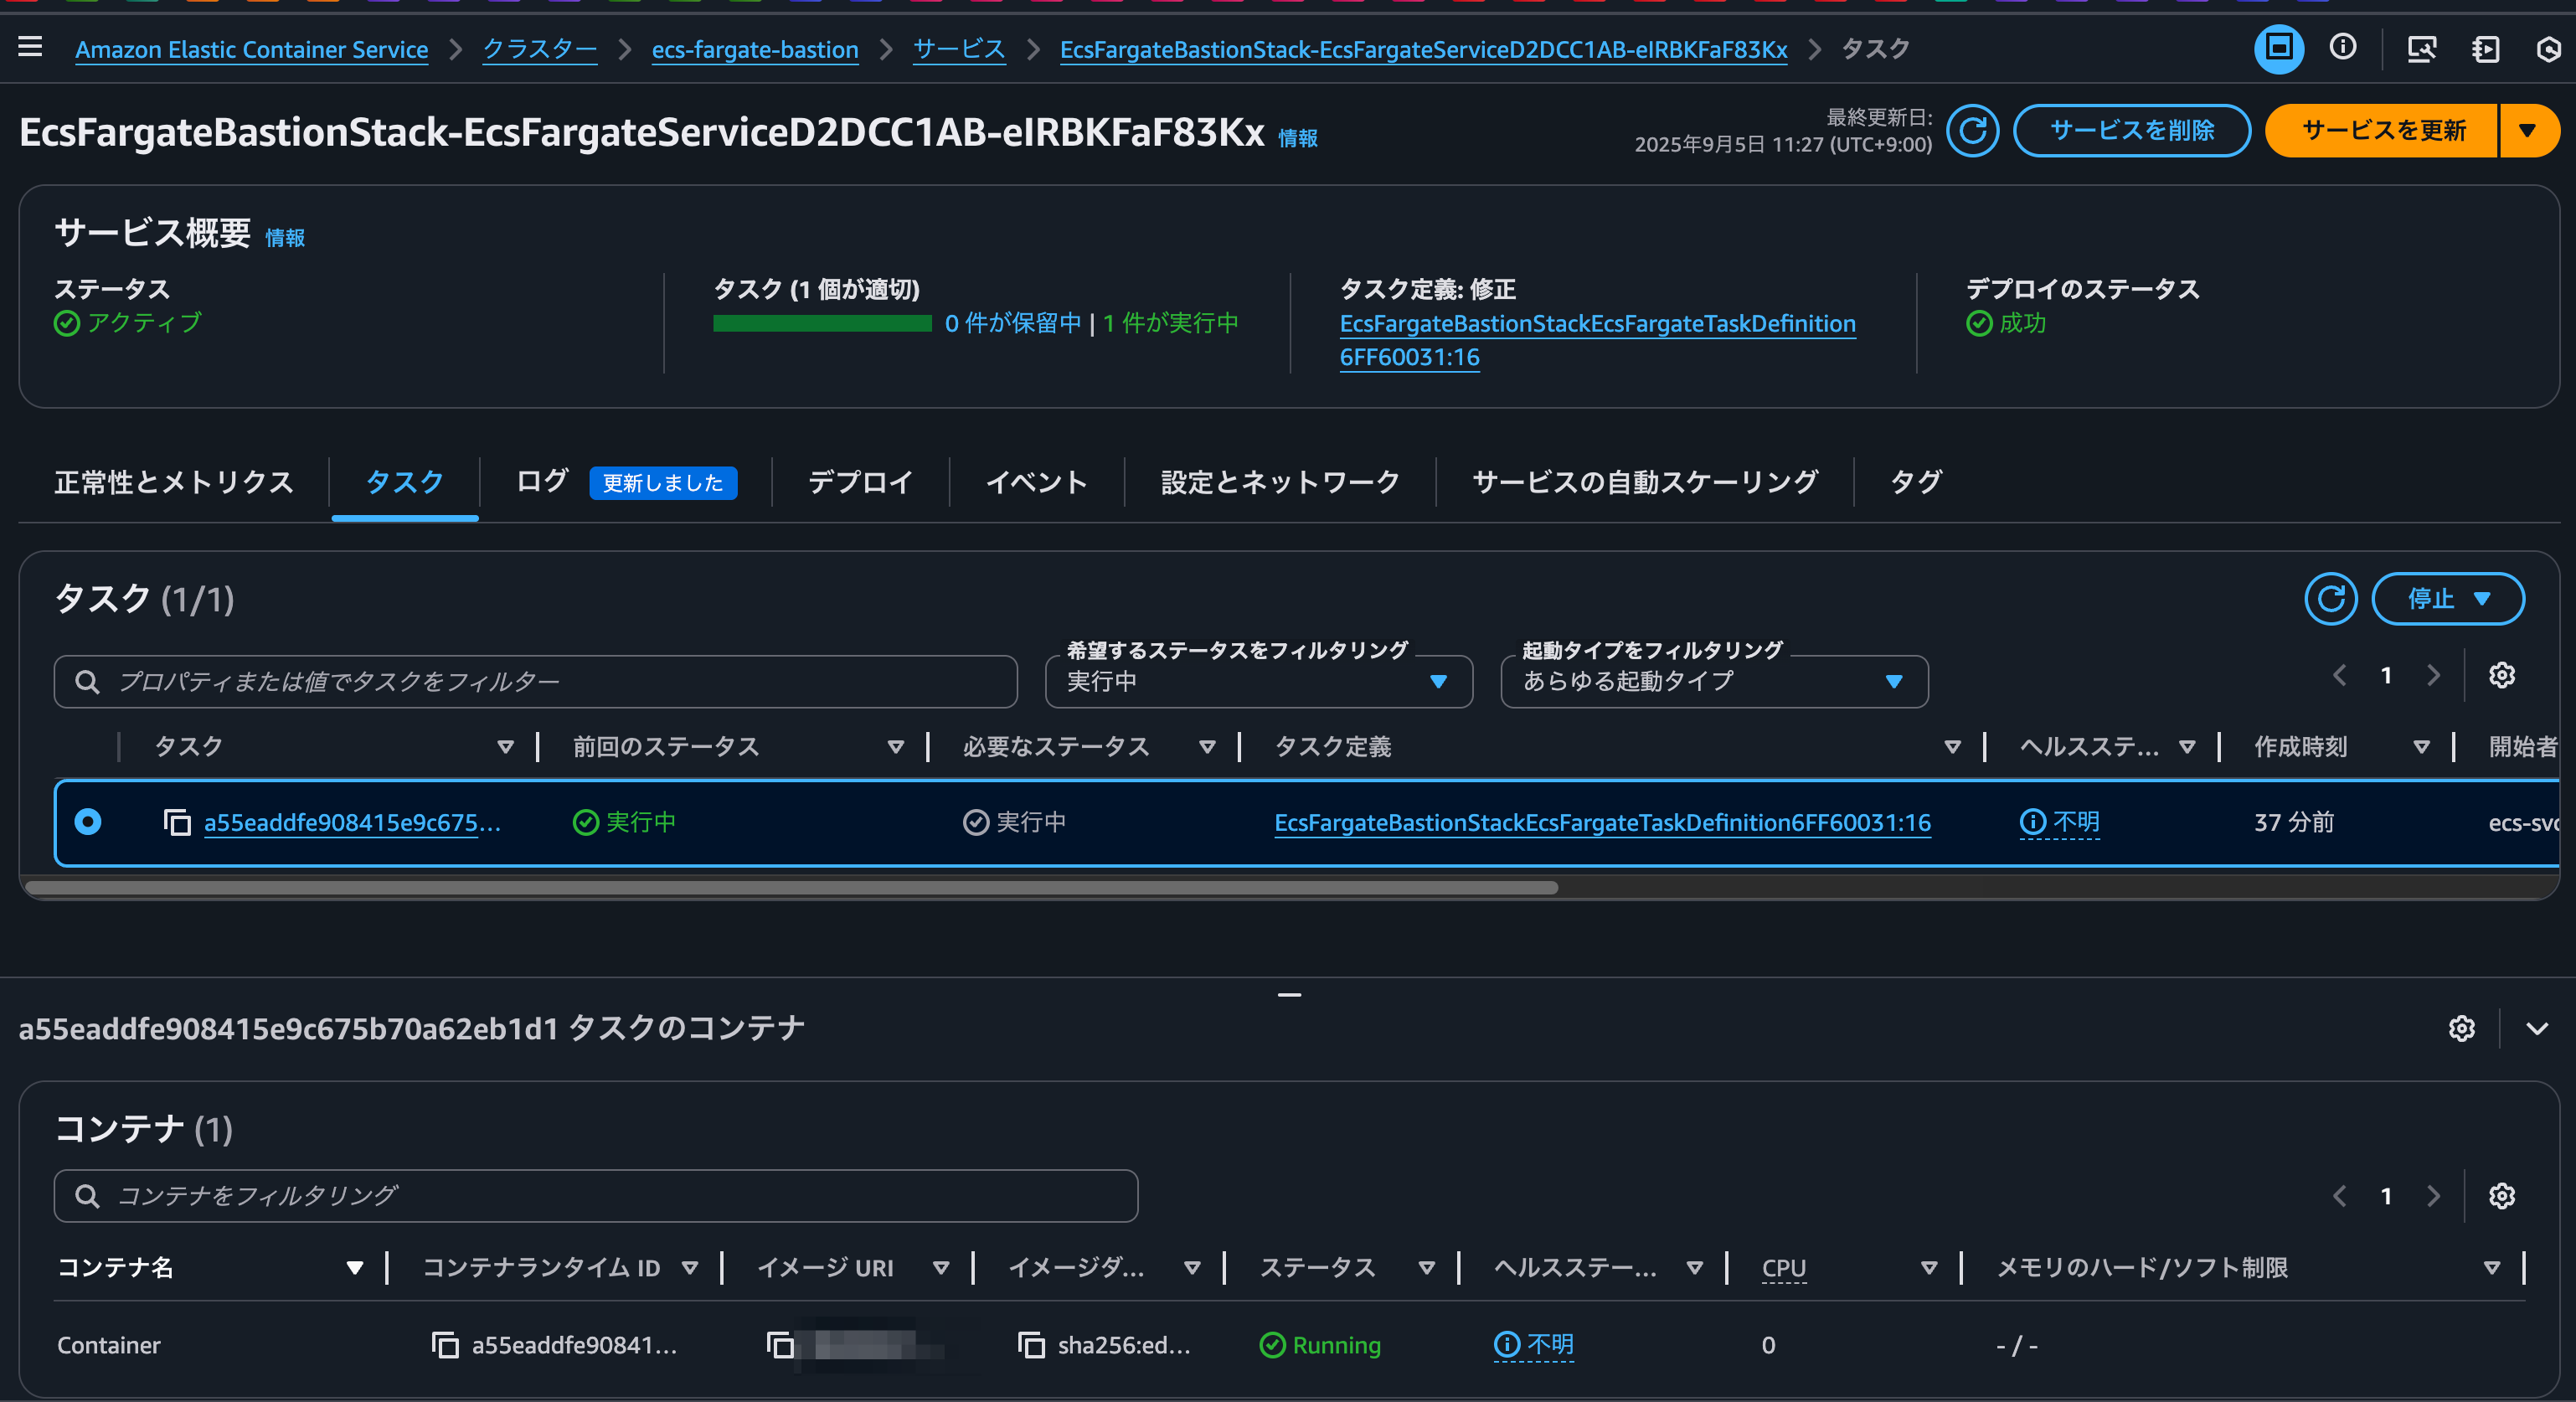This screenshot has width=2576, height=1402.
Task: Switch to デプロイ tab
Action: pyautogui.click(x=860, y=482)
